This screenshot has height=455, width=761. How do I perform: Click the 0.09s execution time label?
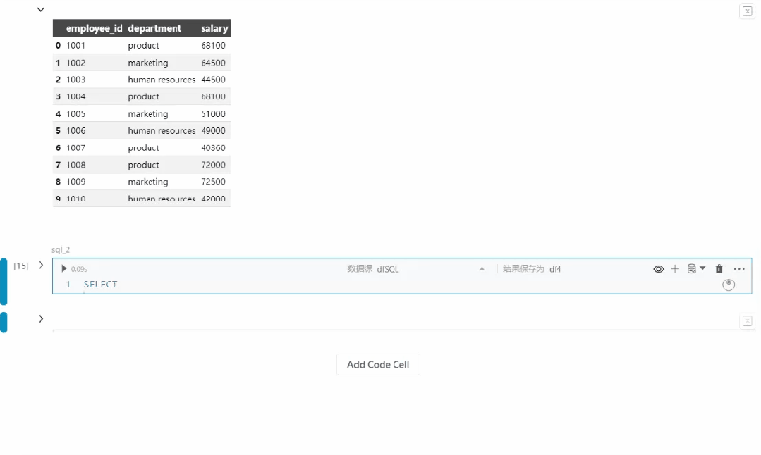click(79, 269)
